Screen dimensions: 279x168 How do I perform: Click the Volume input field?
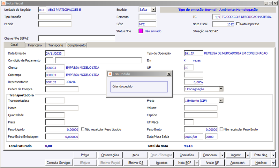(x=201, y=108)
